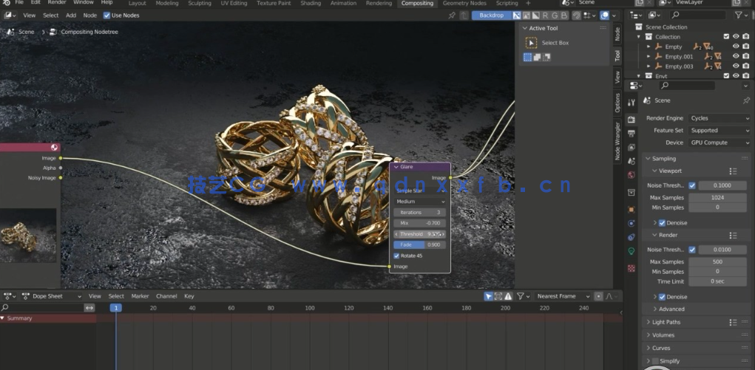Exclude Collection from view layer checkbox
755x370 pixels.
pyautogui.click(x=726, y=37)
